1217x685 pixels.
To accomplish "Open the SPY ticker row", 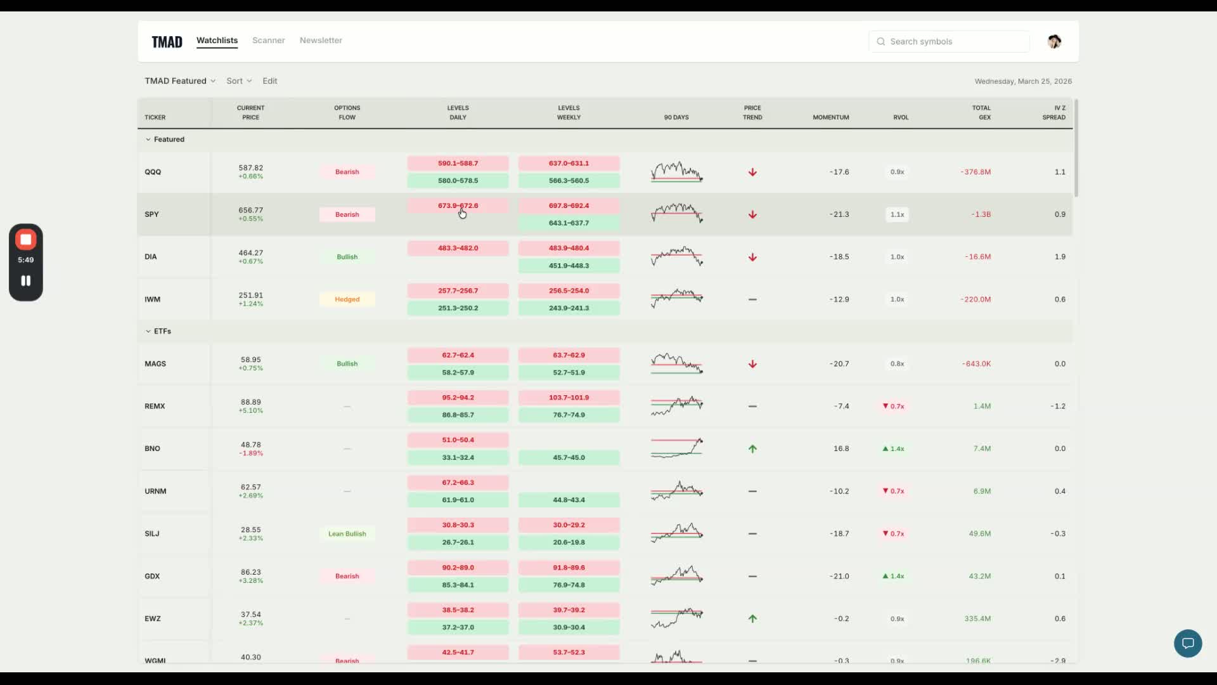I will point(151,214).
